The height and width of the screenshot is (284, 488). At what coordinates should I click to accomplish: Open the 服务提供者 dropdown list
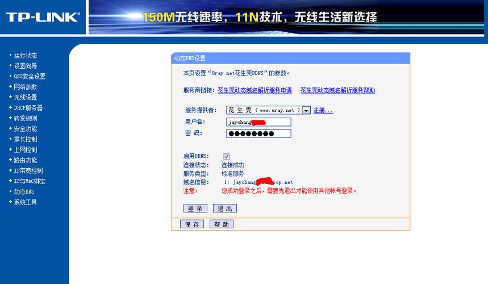coord(268,110)
